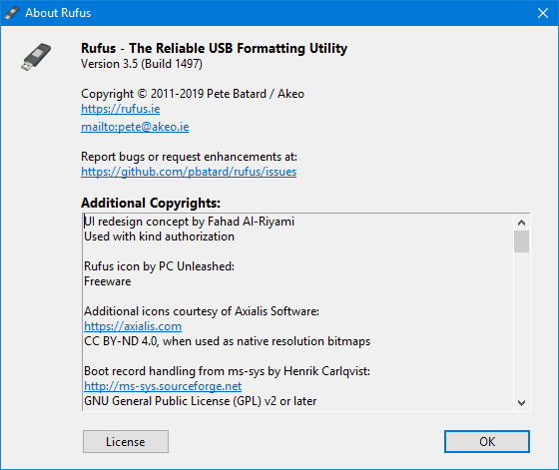
Task: Click the 'Rufus icon by PC Unleashed' text
Action: [x=159, y=266]
